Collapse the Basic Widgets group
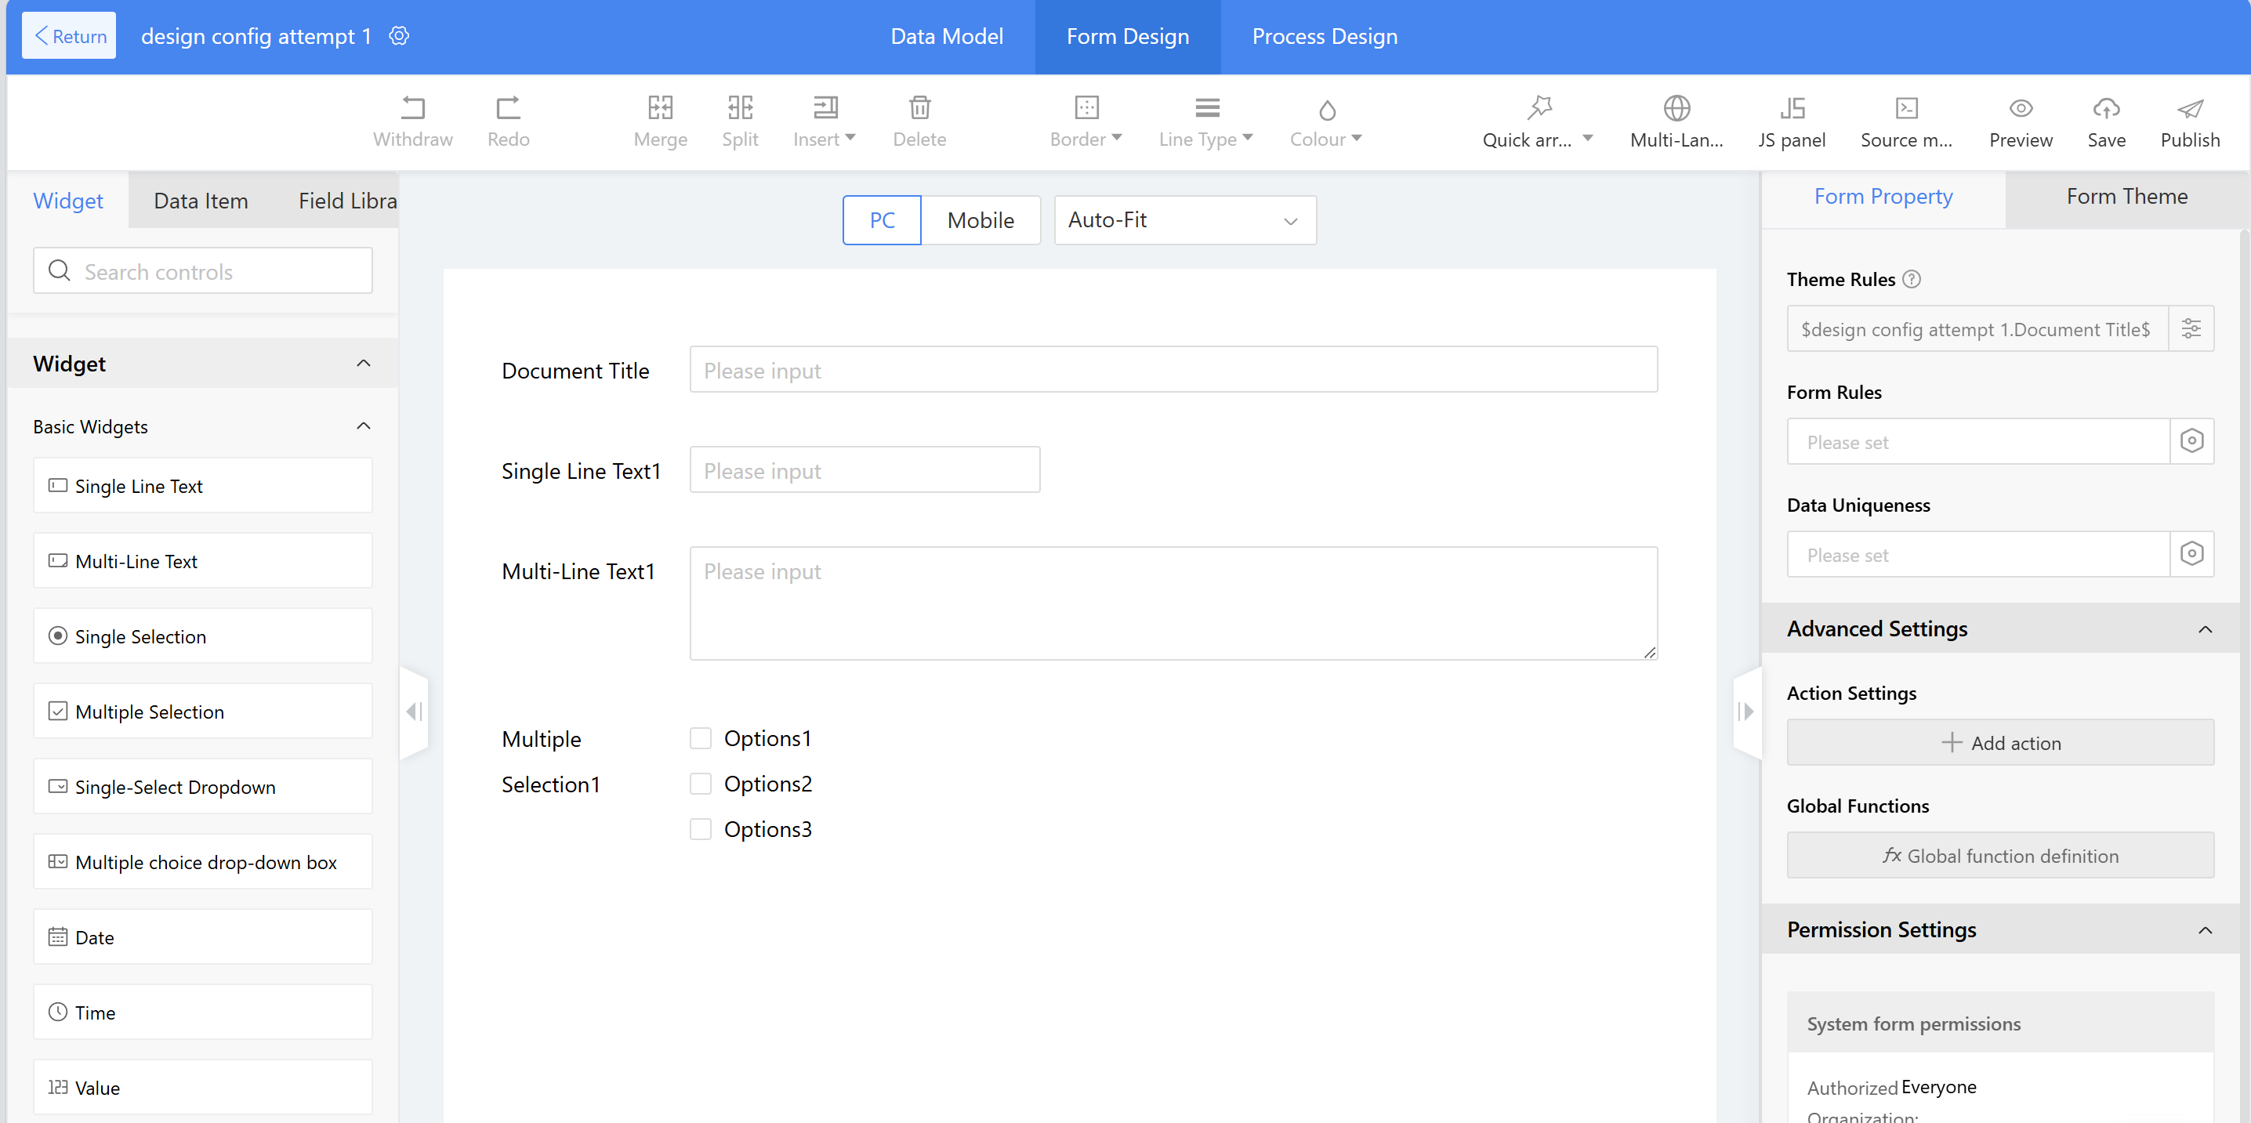This screenshot has width=2251, height=1123. point(364,426)
